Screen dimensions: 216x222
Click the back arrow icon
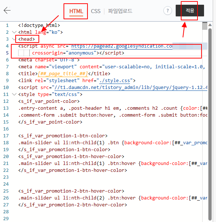(x=7, y=10)
